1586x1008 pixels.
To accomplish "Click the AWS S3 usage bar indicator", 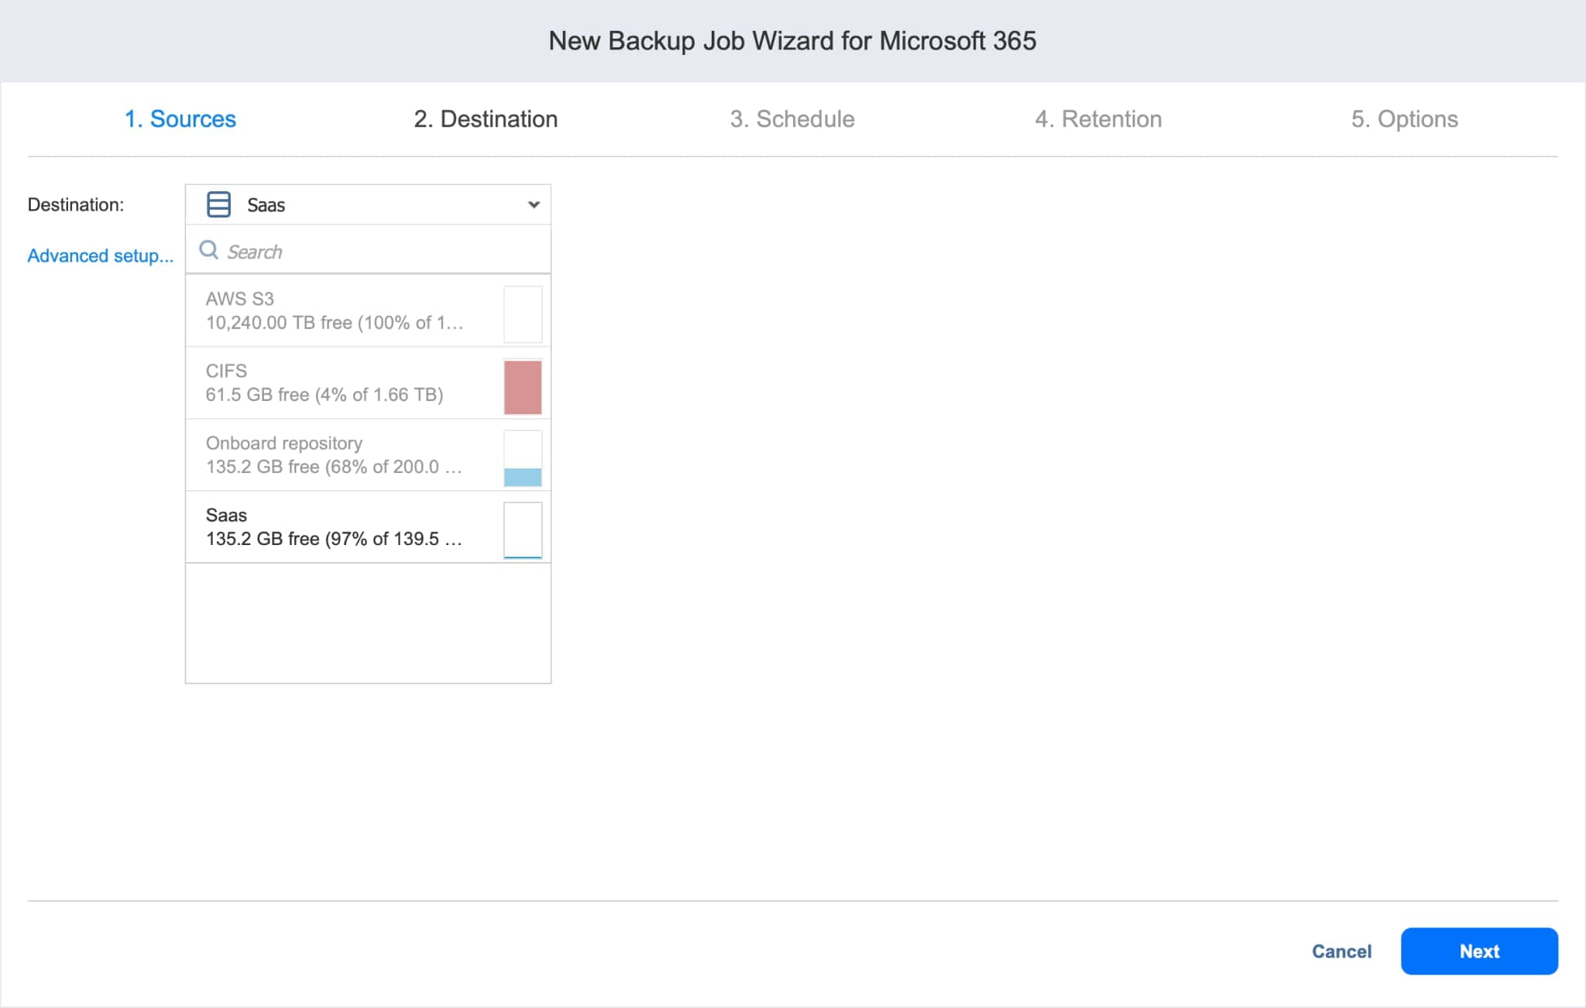I will click(x=523, y=314).
